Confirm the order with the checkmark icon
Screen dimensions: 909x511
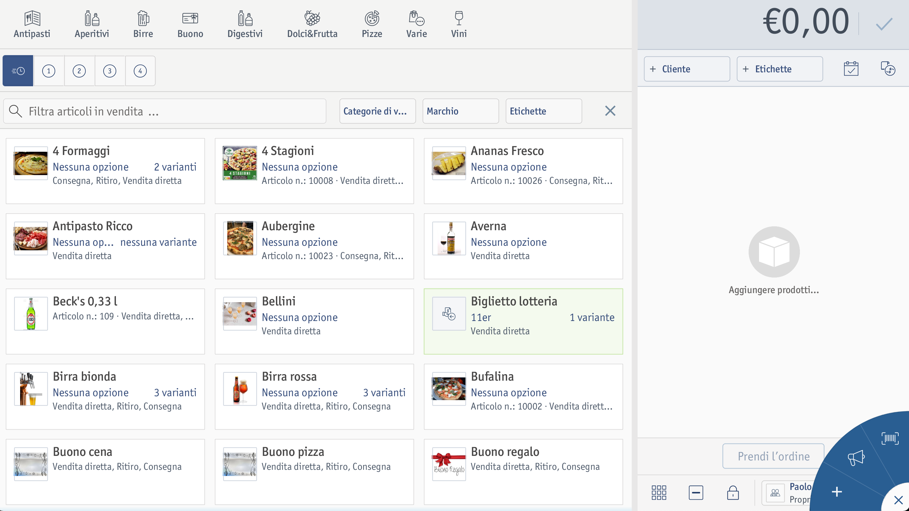884,24
